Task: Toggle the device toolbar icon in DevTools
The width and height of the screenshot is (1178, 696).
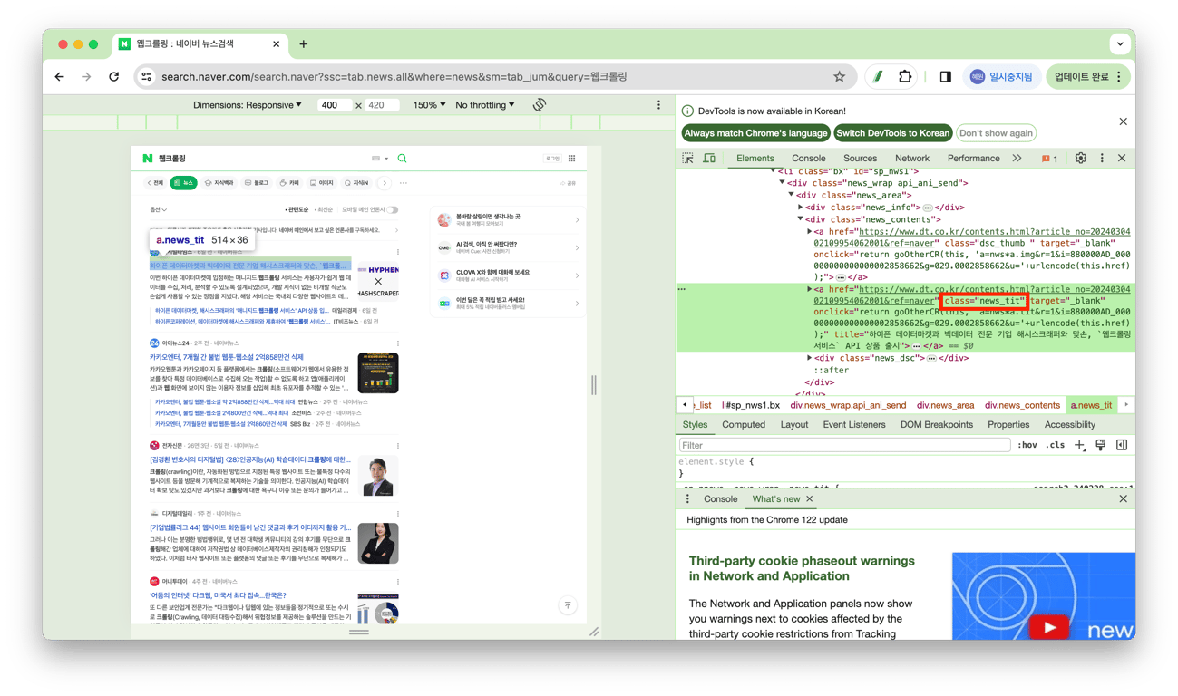Action: (x=709, y=159)
